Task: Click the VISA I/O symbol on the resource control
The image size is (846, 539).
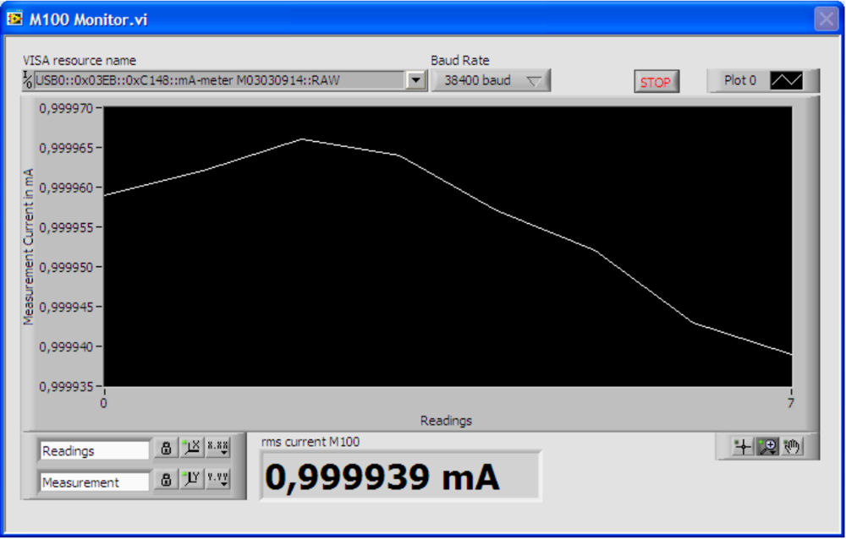Action: point(26,80)
